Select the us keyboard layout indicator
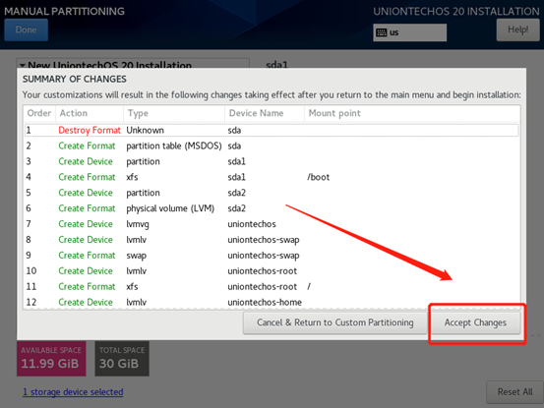The height and width of the screenshot is (408, 544). (x=410, y=32)
